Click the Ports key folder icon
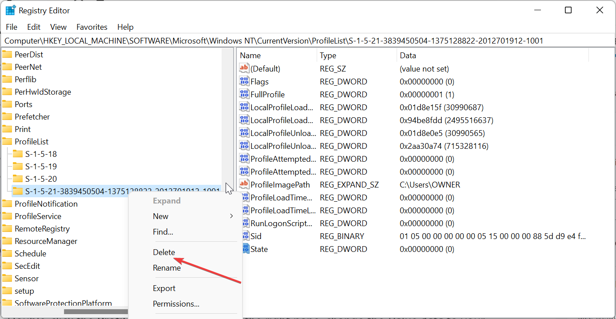Viewport: 616px width, 319px height. click(x=7, y=104)
